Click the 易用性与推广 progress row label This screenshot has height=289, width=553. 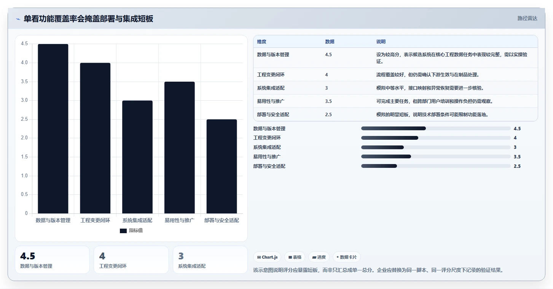click(267, 157)
